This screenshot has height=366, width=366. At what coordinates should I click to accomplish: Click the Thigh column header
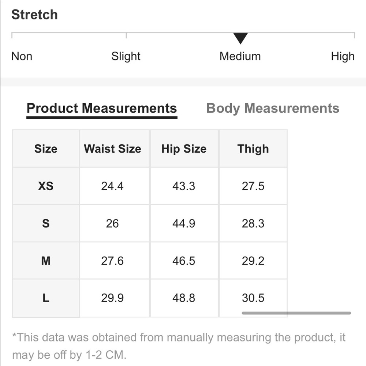click(253, 149)
